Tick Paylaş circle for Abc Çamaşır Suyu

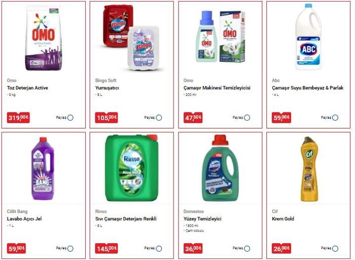tap(335, 118)
